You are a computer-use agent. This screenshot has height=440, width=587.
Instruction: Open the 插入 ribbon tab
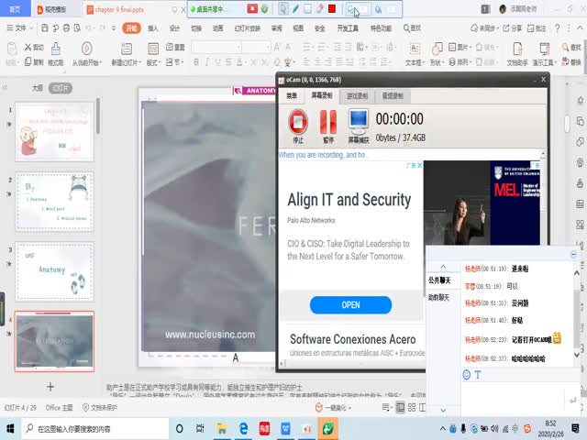153,28
